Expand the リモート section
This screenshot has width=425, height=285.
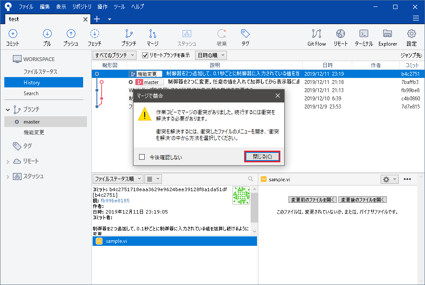[x=8, y=162]
